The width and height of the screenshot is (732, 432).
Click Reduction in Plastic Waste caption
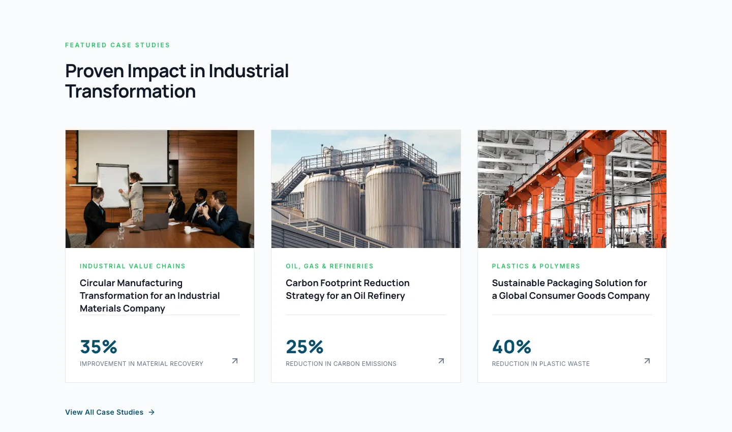541,364
